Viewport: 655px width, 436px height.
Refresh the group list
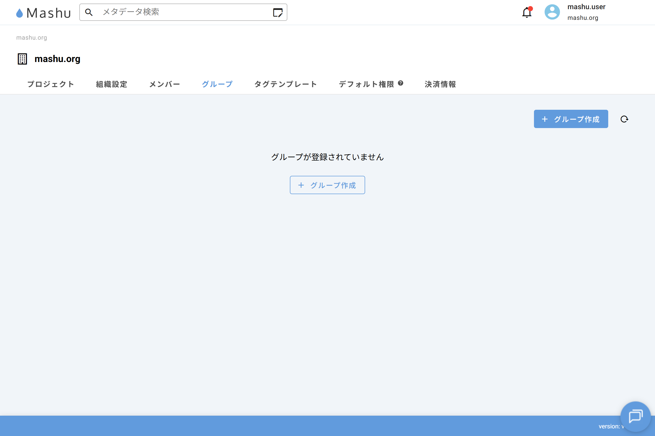624,119
